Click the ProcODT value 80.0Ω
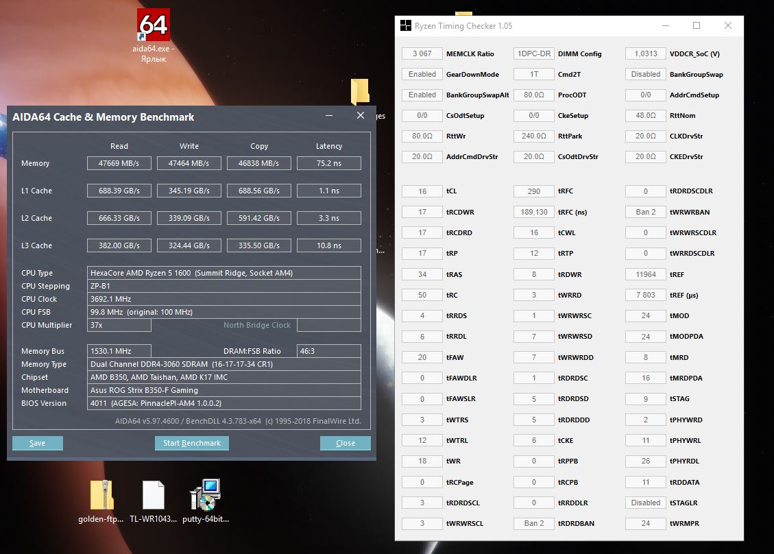The width and height of the screenshot is (774, 554). 534,95
